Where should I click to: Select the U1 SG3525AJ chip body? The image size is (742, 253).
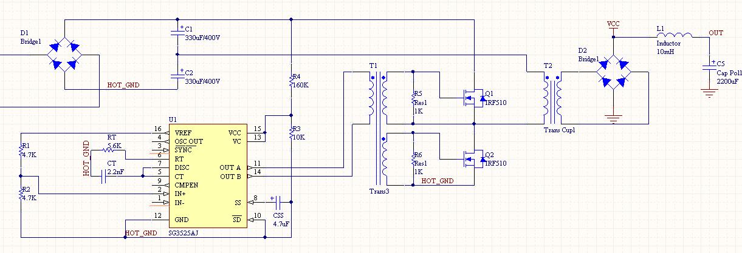[x=207, y=176]
